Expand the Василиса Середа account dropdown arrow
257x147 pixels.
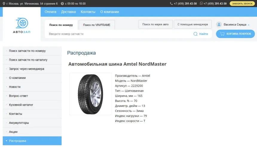(x=249, y=25)
